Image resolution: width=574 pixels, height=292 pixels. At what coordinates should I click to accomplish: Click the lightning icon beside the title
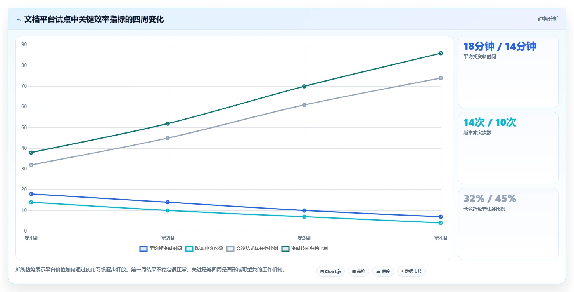(x=19, y=19)
